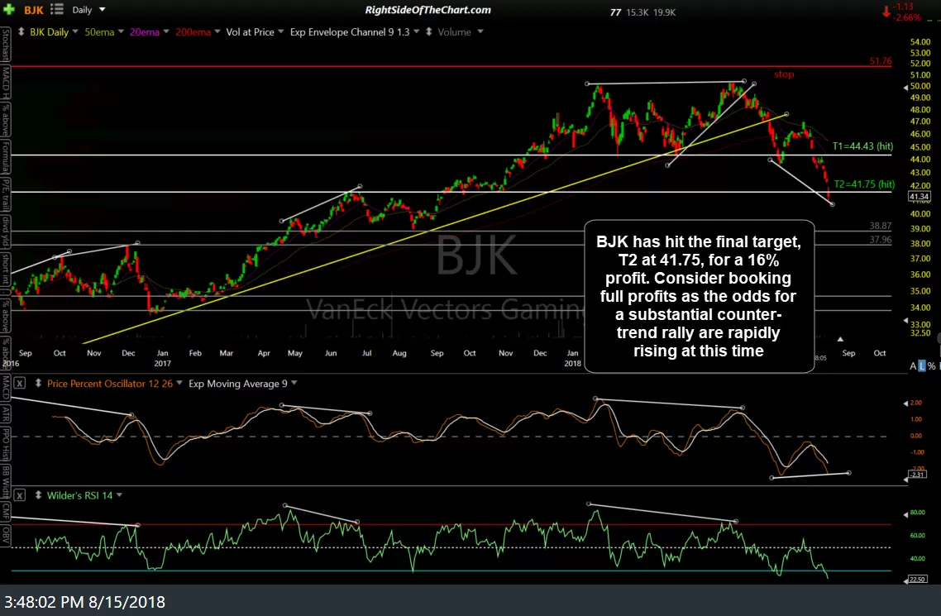This screenshot has width=941, height=616.
Task: Toggle log scale with the L button
Action: pyautogui.click(x=922, y=366)
